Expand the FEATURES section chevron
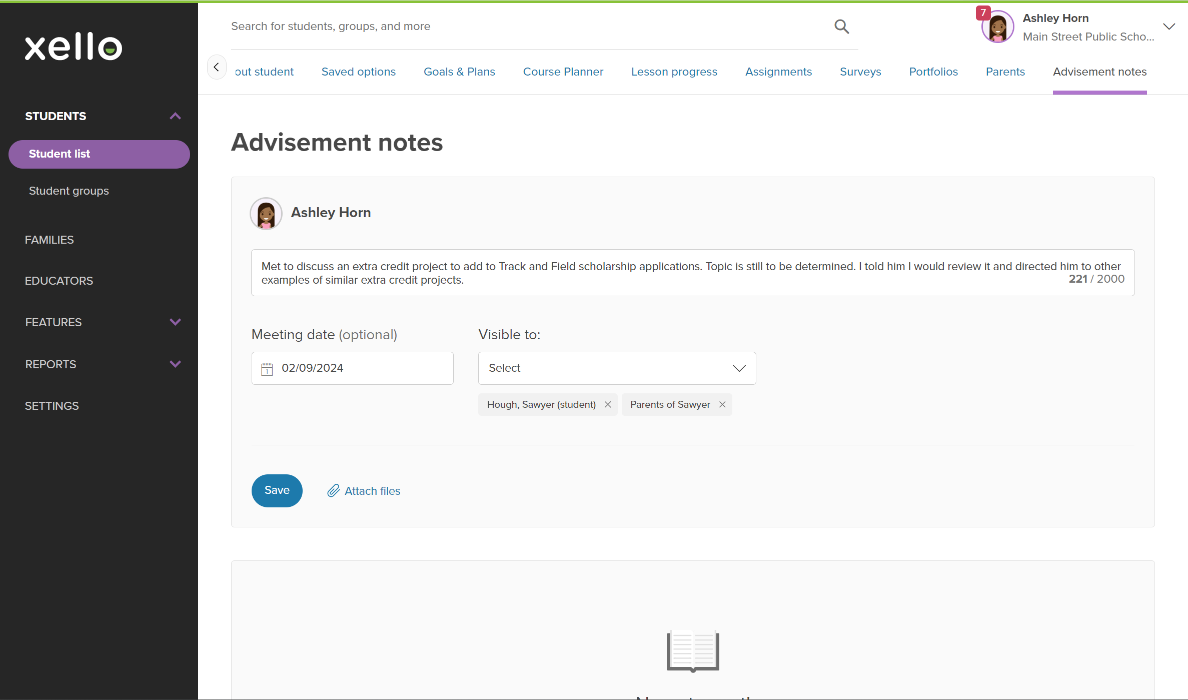Viewport: 1188px width, 700px height. pyautogui.click(x=175, y=322)
